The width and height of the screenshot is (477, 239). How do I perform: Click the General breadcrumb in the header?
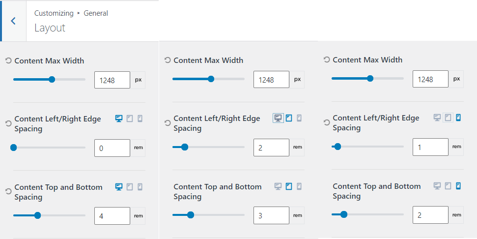96,13
